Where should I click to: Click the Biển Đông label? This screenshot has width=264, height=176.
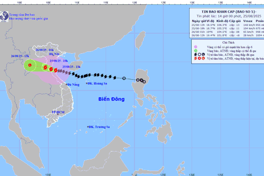(x=111, y=99)
